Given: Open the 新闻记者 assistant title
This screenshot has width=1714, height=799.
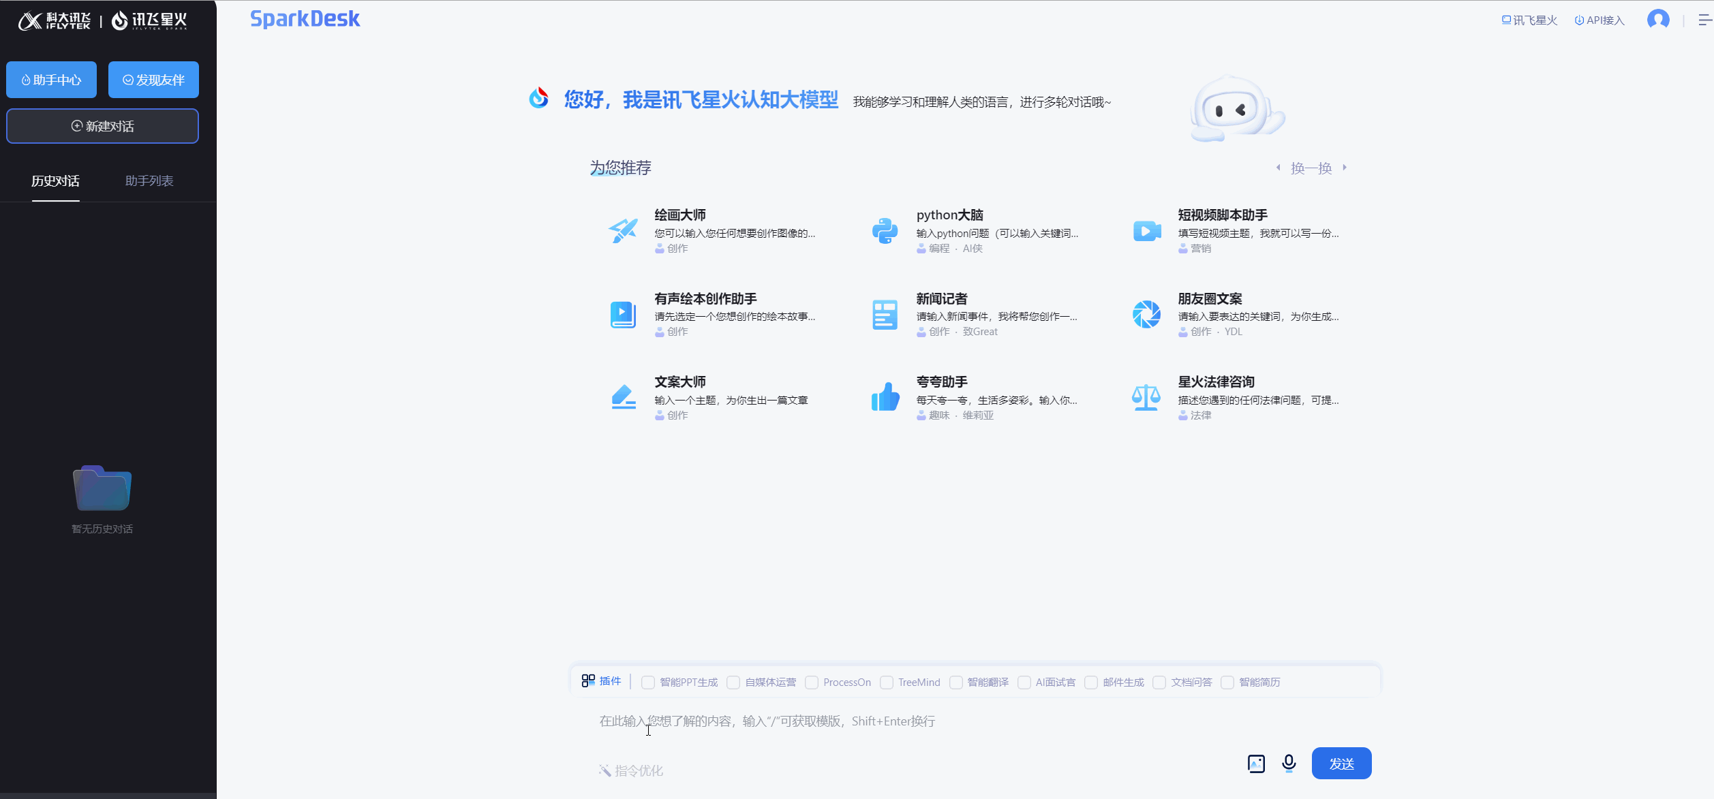Looking at the screenshot, I should point(941,299).
